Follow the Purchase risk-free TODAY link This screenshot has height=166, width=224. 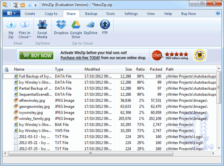click(80, 58)
